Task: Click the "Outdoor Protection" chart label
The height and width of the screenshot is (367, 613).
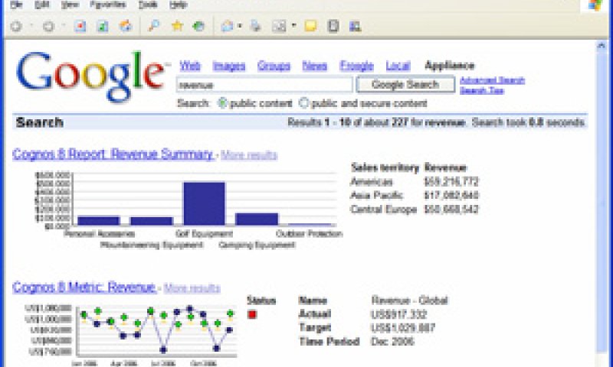Action: tap(309, 234)
